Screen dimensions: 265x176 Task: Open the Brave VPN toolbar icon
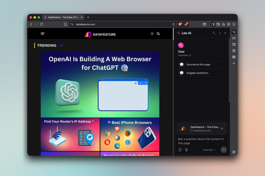[x=228, y=24]
